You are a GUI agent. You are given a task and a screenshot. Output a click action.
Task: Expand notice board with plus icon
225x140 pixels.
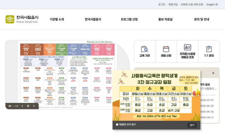tap(213, 73)
